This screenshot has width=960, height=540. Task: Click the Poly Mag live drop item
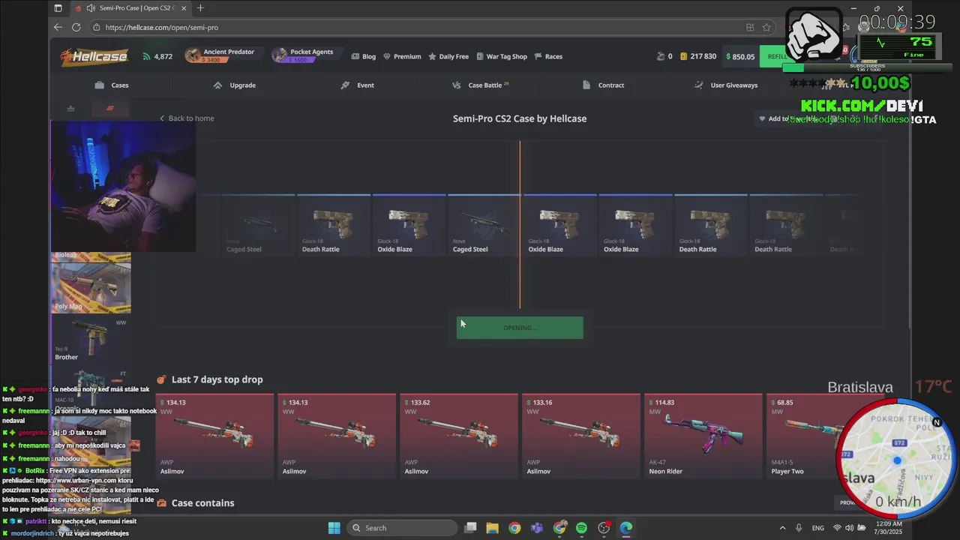[91, 287]
